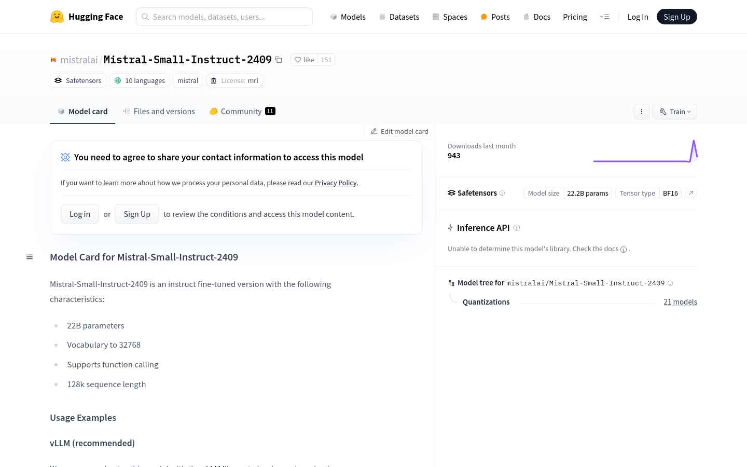Viewport: 747px width, 467px height.
Task: Select the 10 languages tag
Action: pyautogui.click(x=140, y=80)
